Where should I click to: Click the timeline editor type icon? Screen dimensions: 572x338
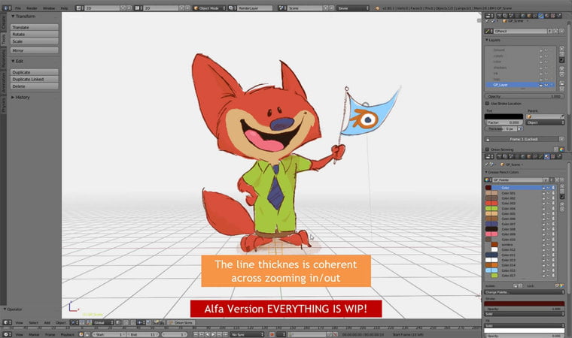click(7, 334)
